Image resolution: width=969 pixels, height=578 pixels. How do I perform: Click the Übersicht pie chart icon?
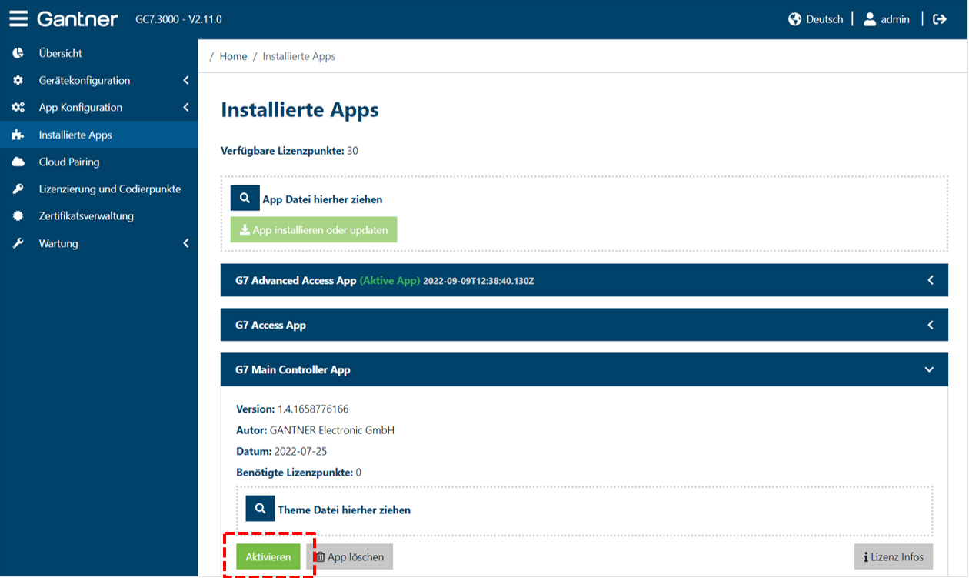click(18, 53)
